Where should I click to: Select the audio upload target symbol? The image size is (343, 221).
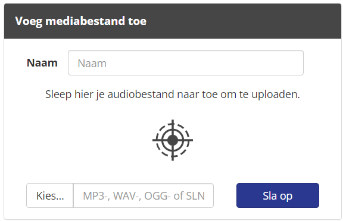point(173,140)
